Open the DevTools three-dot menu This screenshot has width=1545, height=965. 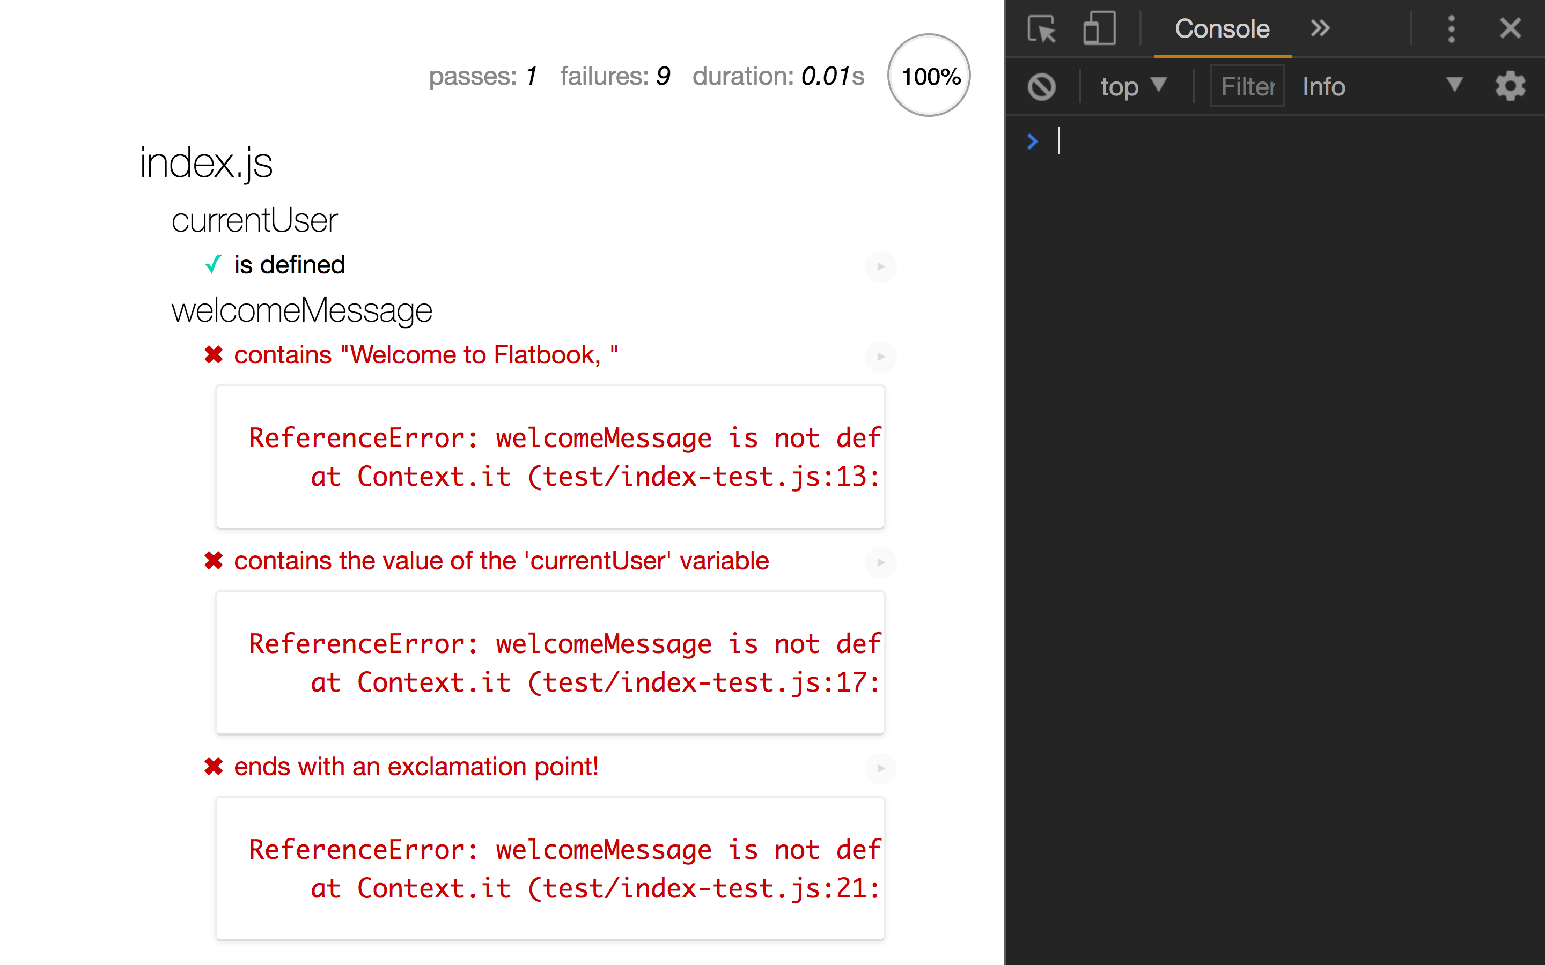coord(1451,29)
